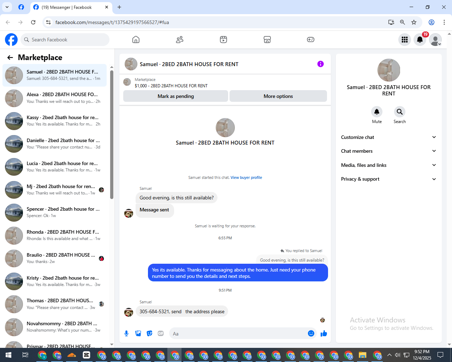The image size is (452, 362).
Task: Open the Gaming controller icon
Action: tap(311, 40)
